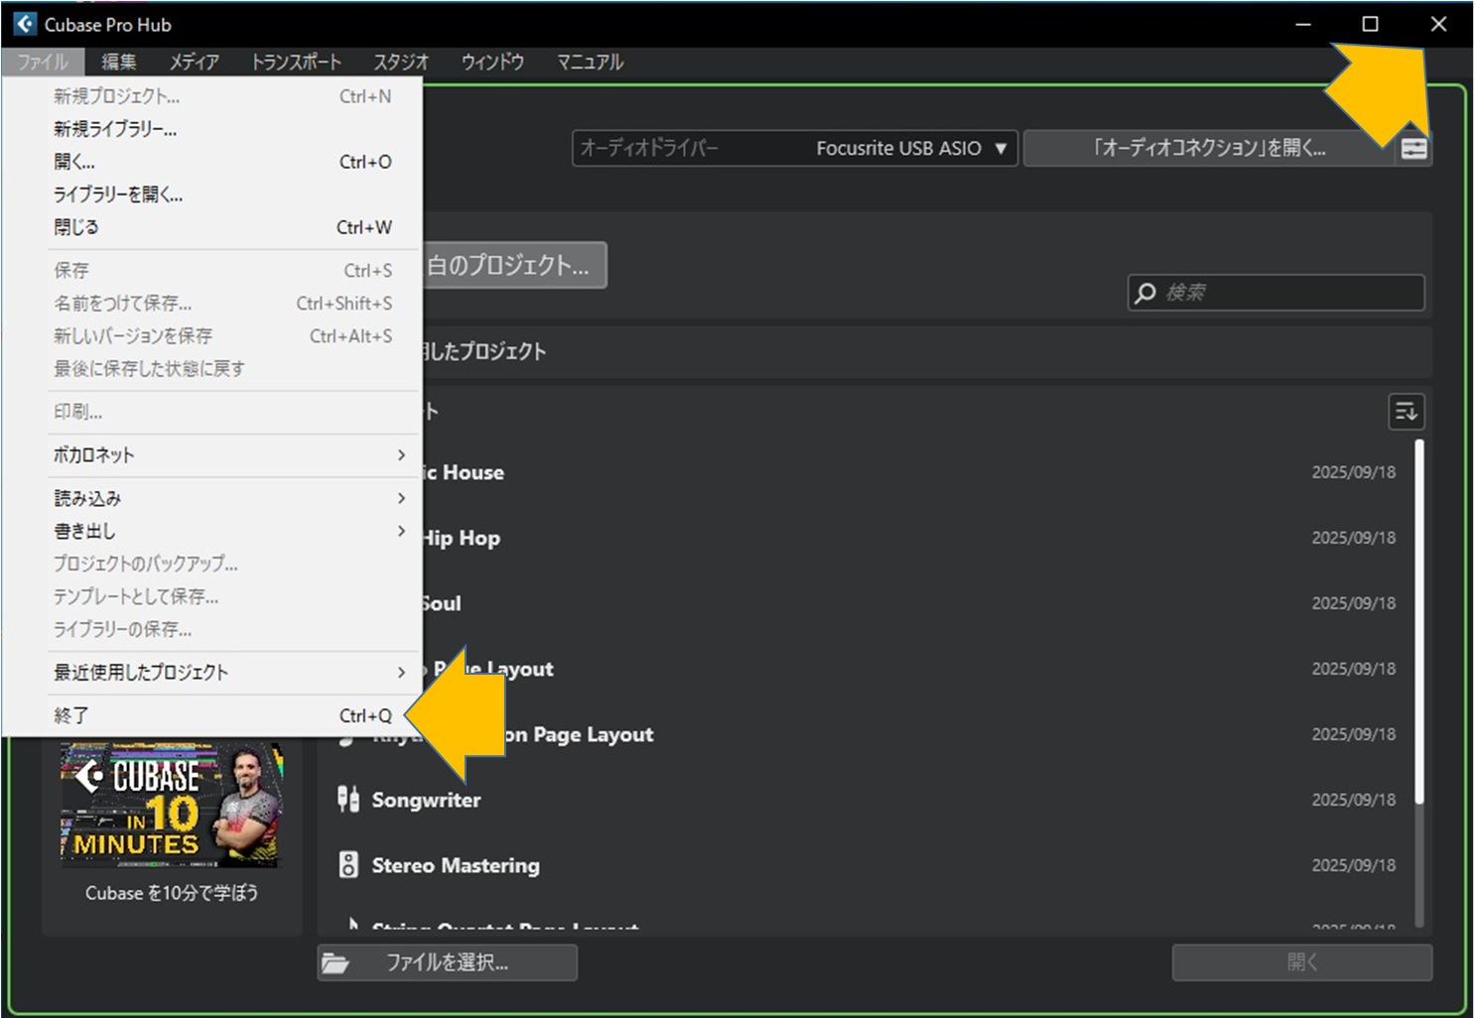Click the settings icon beside Audio Connections
This screenshot has width=1475, height=1018.
[x=1414, y=149]
